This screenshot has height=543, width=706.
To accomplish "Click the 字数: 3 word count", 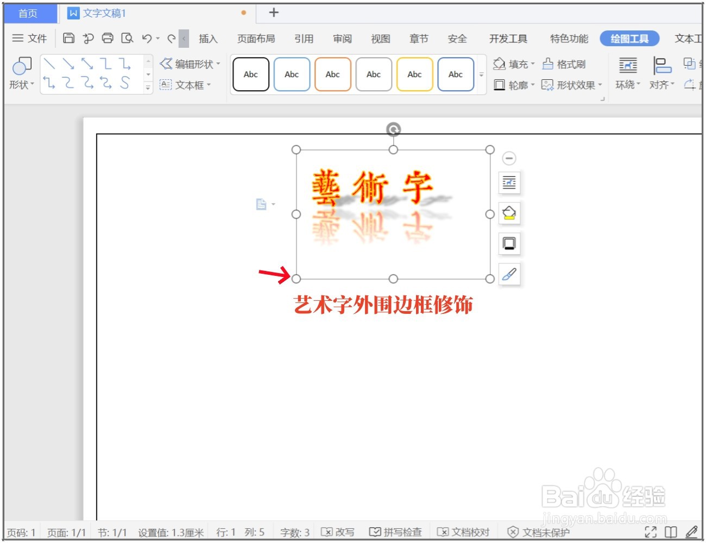I will (x=295, y=532).
